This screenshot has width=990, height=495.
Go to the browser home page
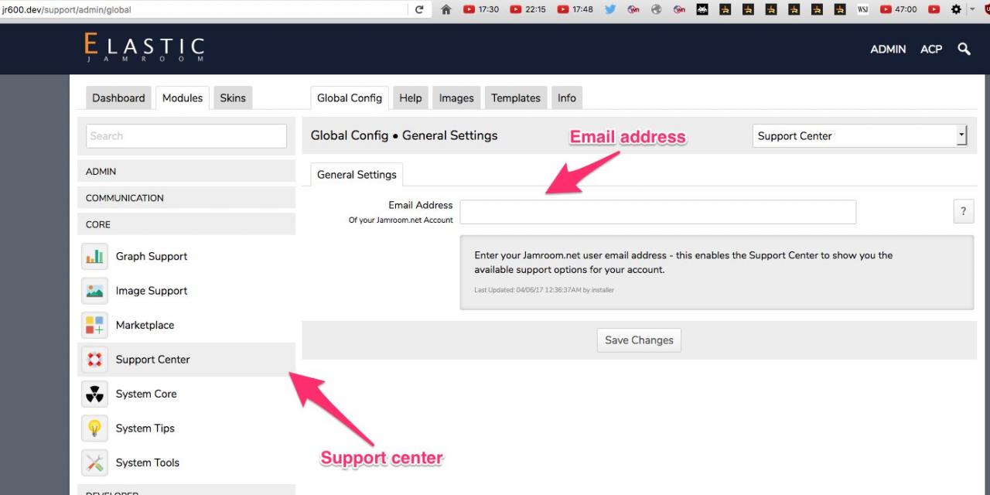[x=445, y=9]
